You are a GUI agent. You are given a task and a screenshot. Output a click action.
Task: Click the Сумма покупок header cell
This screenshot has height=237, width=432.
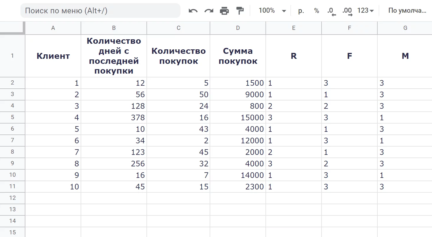pos(238,56)
